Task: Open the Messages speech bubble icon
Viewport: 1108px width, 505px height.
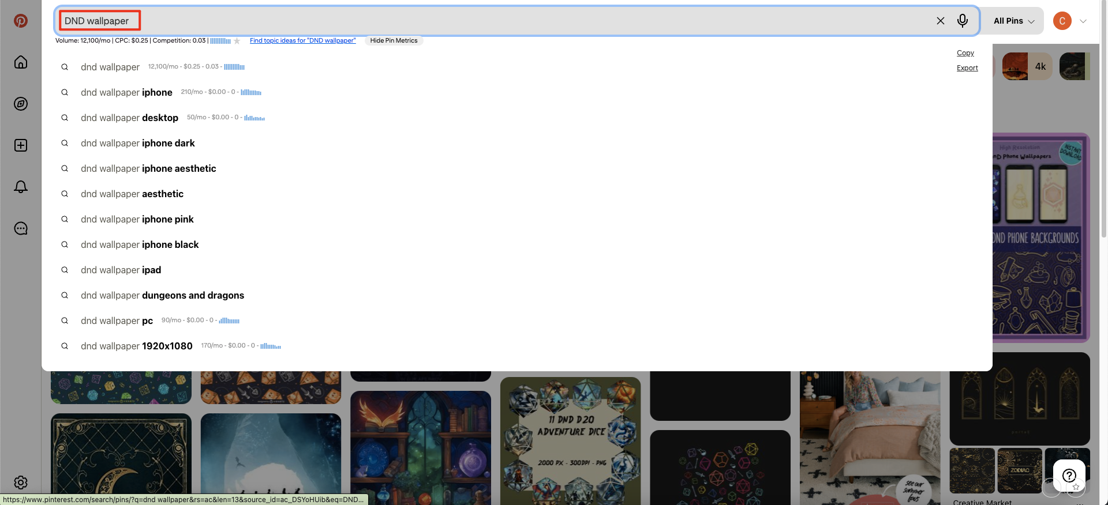Action: click(21, 228)
